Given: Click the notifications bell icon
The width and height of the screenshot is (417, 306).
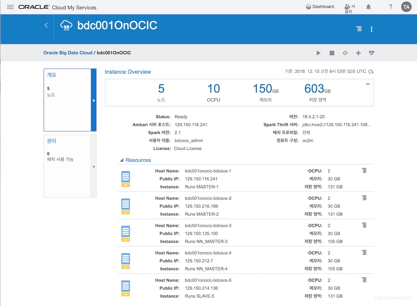Looking at the screenshot, I should [x=368, y=7].
